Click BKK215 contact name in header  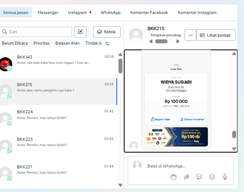(156, 28)
